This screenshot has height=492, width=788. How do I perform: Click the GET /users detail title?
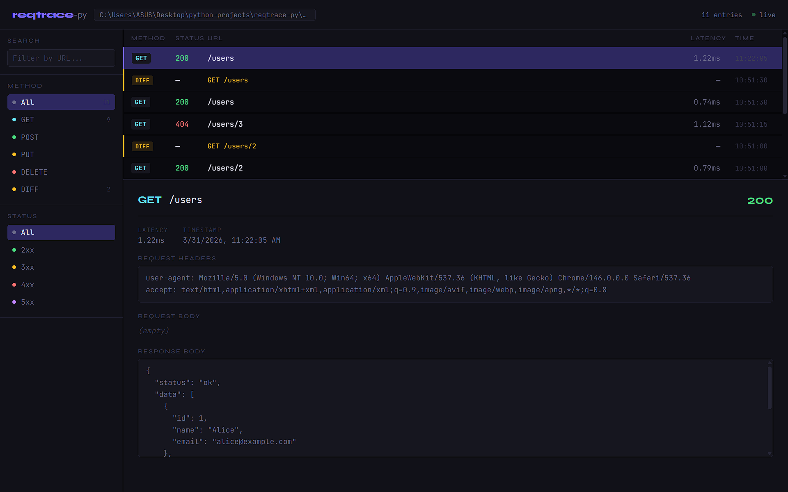[x=170, y=200]
